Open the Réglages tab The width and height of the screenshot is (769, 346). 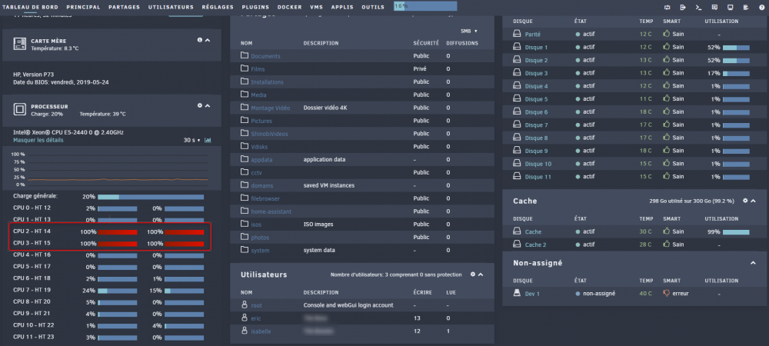pyautogui.click(x=218, y=8)
